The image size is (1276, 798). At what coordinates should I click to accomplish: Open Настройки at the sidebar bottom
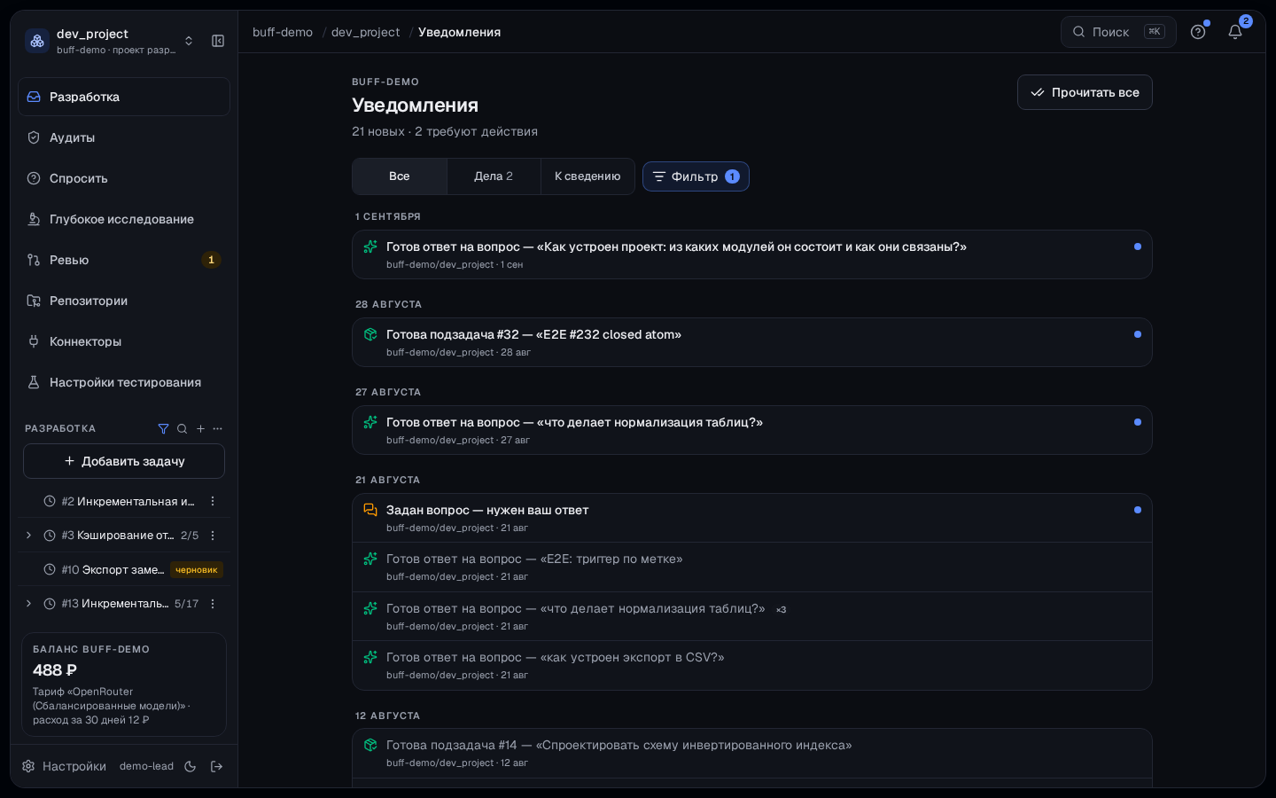coord(64,767)
